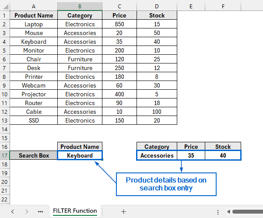The width and height of the screenshot is (263, 218).
Task: Select column F header
Action: click(x=223, y=7)
